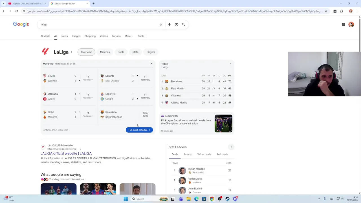Open search by image (Lens) icon
Screen dimensions: 361x203
coord(177,25)
